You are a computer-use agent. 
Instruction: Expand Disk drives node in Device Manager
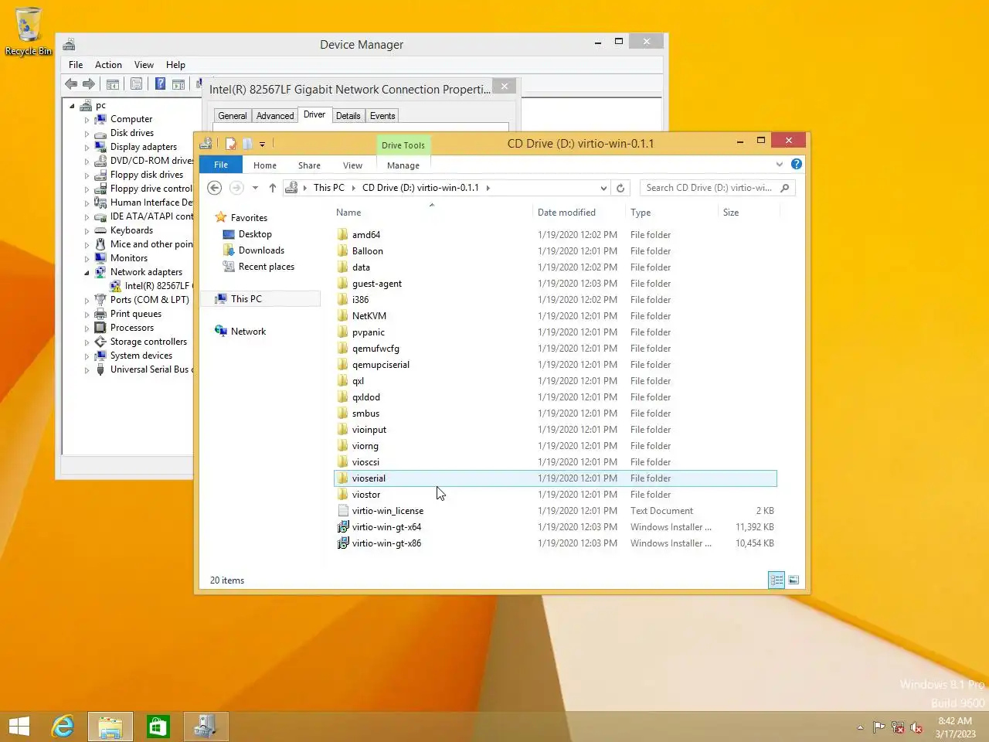click(x=87, y=134)
